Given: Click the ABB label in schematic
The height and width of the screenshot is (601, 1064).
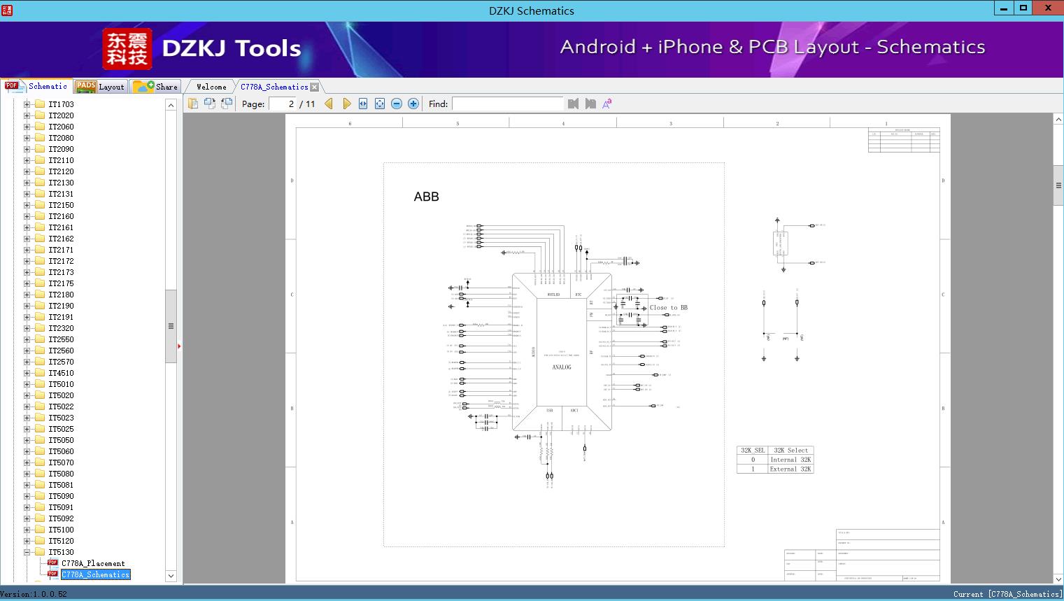Looking at the screenshot, I should (426, 197).
